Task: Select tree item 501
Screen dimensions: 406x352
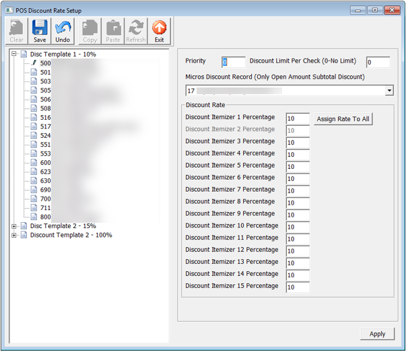Action: pos(45,72)
